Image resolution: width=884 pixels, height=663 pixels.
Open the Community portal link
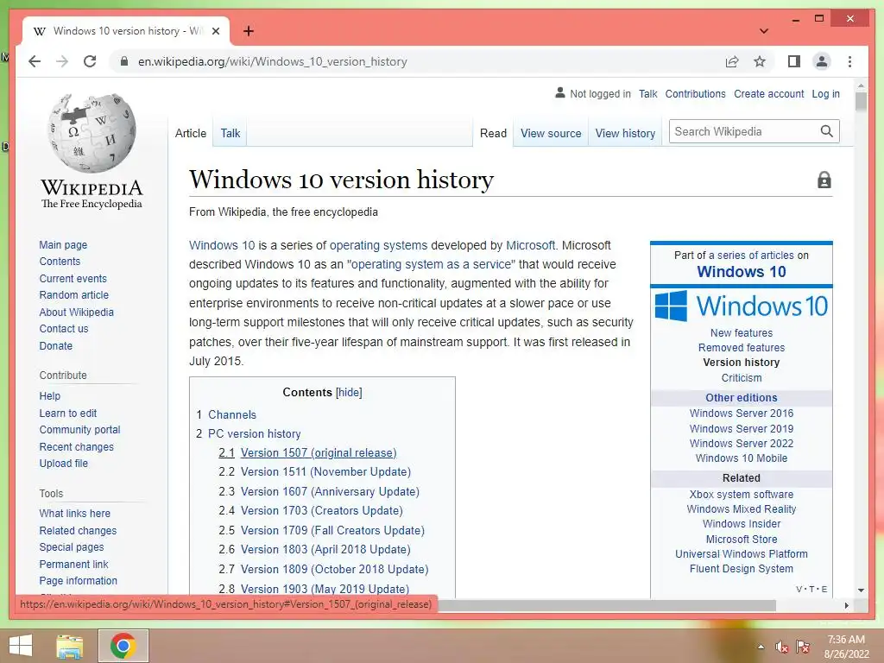[80, 430]
